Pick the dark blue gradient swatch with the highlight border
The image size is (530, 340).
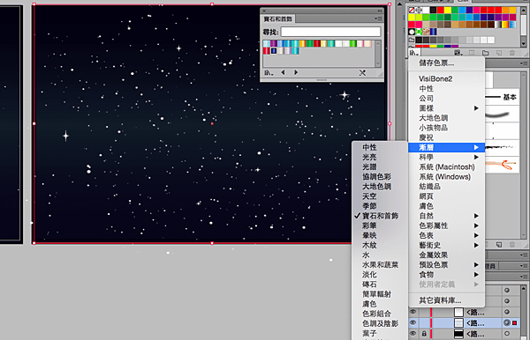point(274,51)
